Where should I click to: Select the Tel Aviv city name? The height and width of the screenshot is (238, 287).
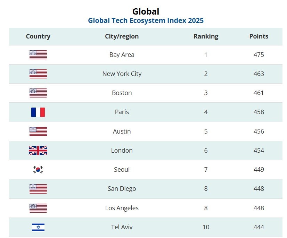click(122, 227)
